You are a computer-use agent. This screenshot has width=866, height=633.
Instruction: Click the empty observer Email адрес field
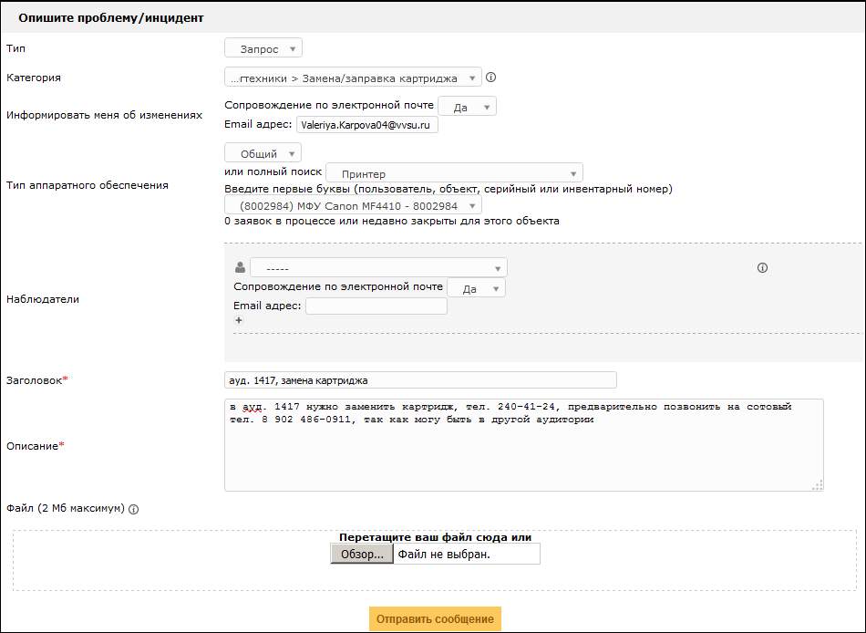click(376, 306)
